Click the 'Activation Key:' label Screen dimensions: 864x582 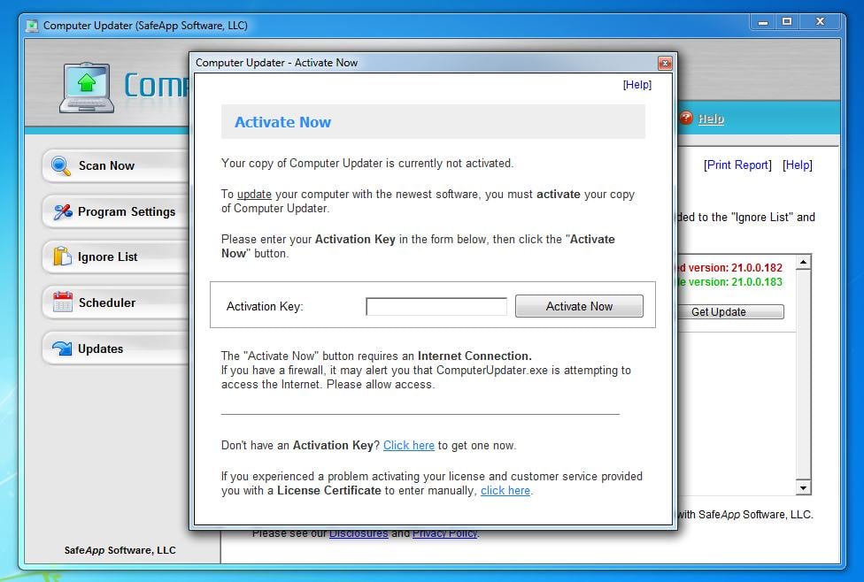point(265,307)
